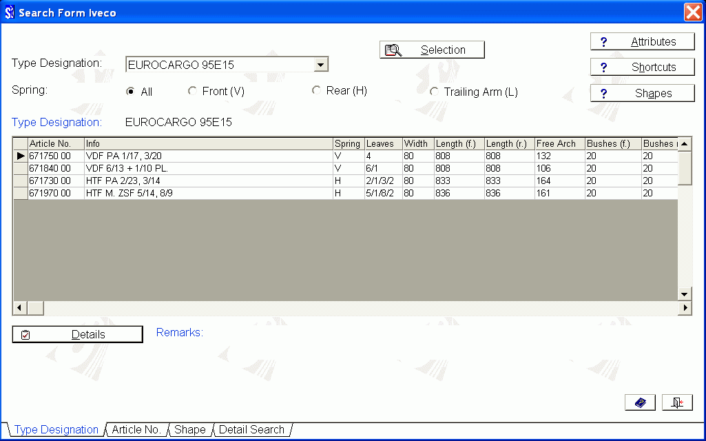Select article cell 671970 00

pyautogui.click(x=56, y=193)
